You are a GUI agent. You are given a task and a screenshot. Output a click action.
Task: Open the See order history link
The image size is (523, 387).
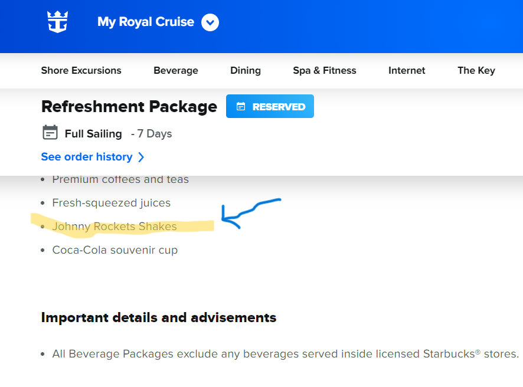pyautogui.click(x=87, y=157)
